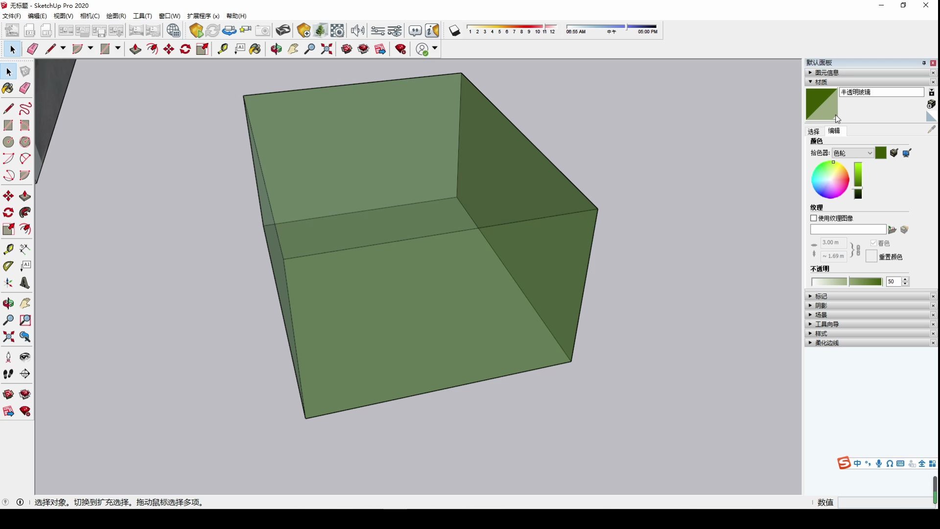Open the View menu
Image resolution: width=940 pixels, height=529 pixels.
click(x=63, y=16)
